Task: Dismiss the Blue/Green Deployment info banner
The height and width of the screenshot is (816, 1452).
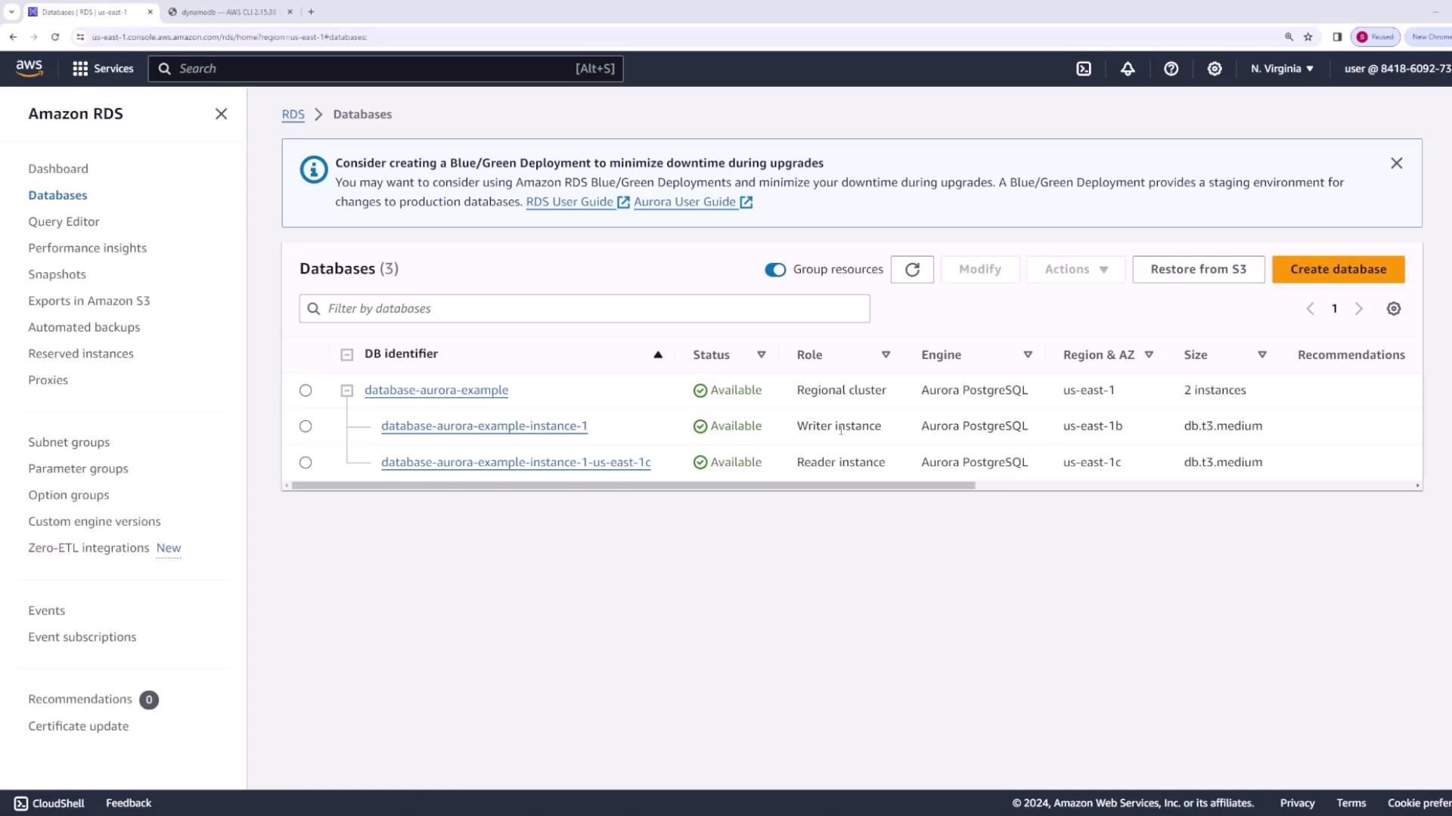Action: [x=1396, y=163]
